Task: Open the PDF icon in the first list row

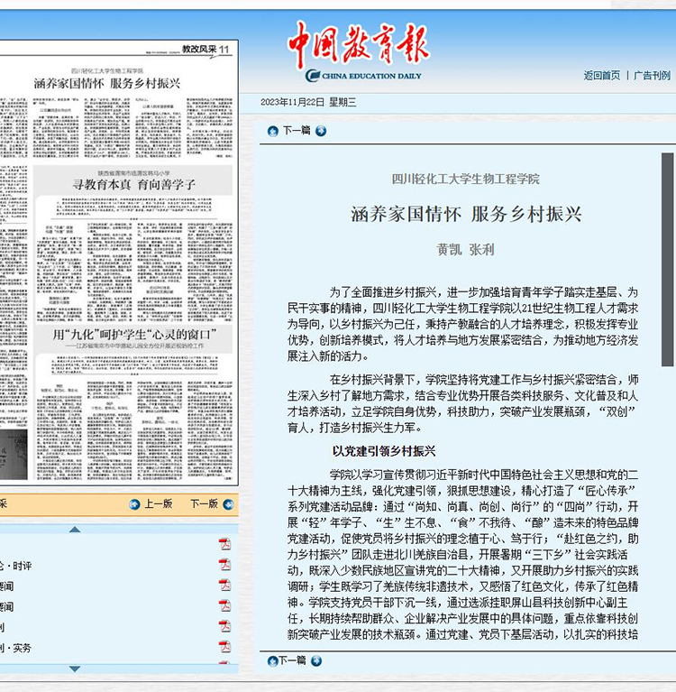Action: pyautogui.click(x=224, y=544)
